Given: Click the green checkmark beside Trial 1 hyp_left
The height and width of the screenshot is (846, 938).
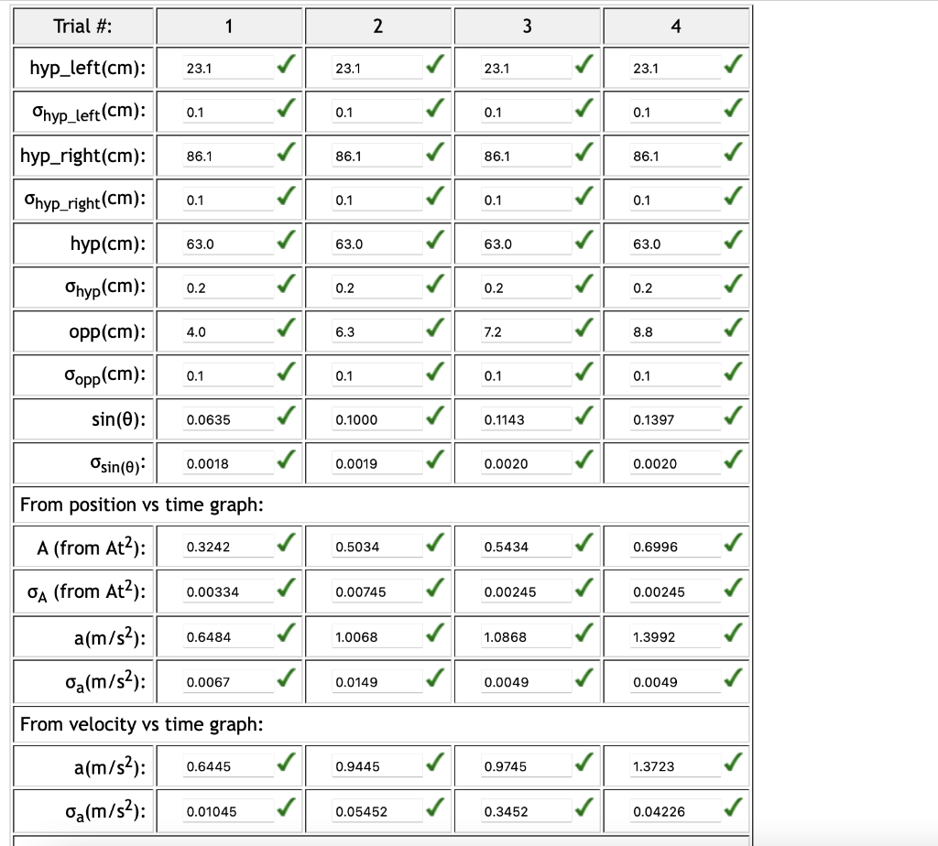Looking at the screenshot, I should click(287, 63).
